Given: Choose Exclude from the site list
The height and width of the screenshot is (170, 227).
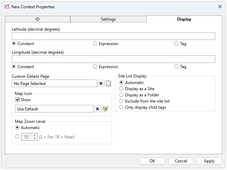Looking at the screenshot, I should coord(121,101).
